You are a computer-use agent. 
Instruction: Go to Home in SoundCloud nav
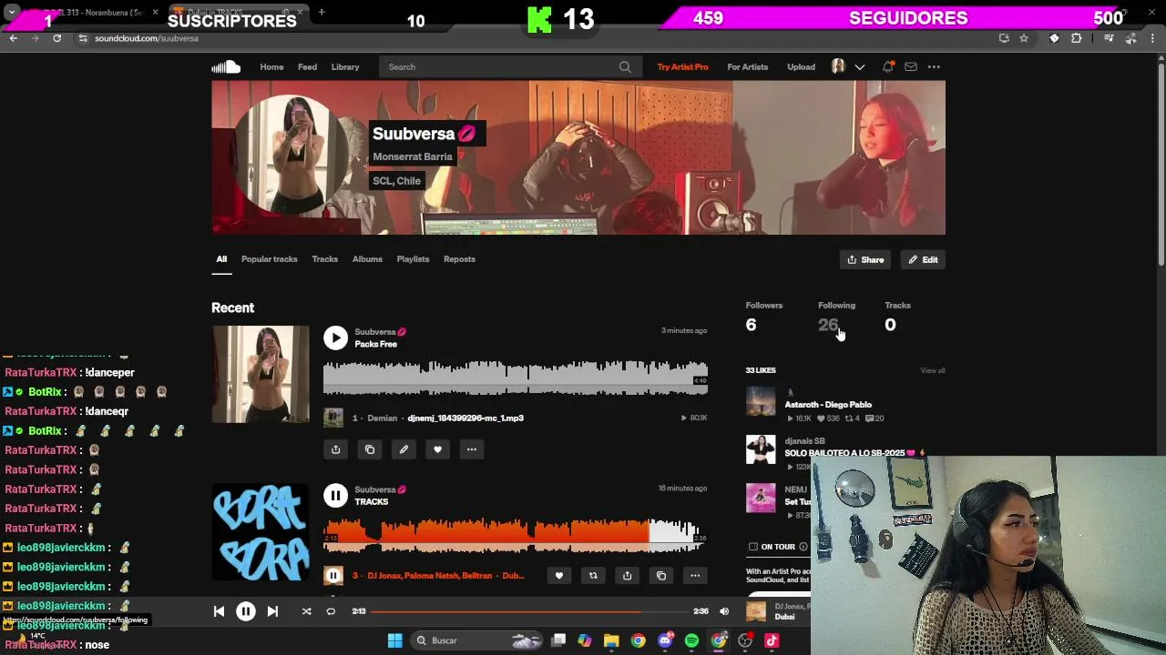point(271,66)
